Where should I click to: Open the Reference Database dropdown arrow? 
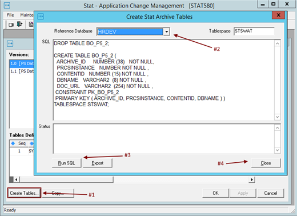tap(167, 31)
